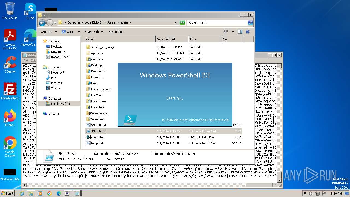Open Internet Explorer from taskbar
This screenshot has height=197, width=350.
(x=22, y=193)
